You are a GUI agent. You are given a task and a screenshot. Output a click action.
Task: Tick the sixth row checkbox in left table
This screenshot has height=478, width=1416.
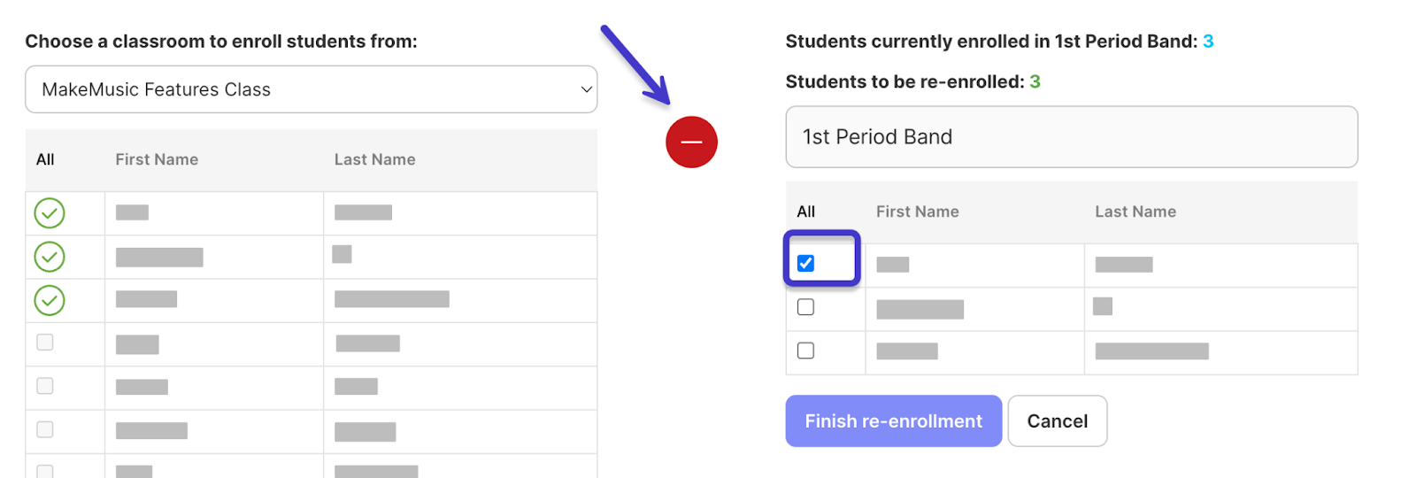[x=45, y=429]
